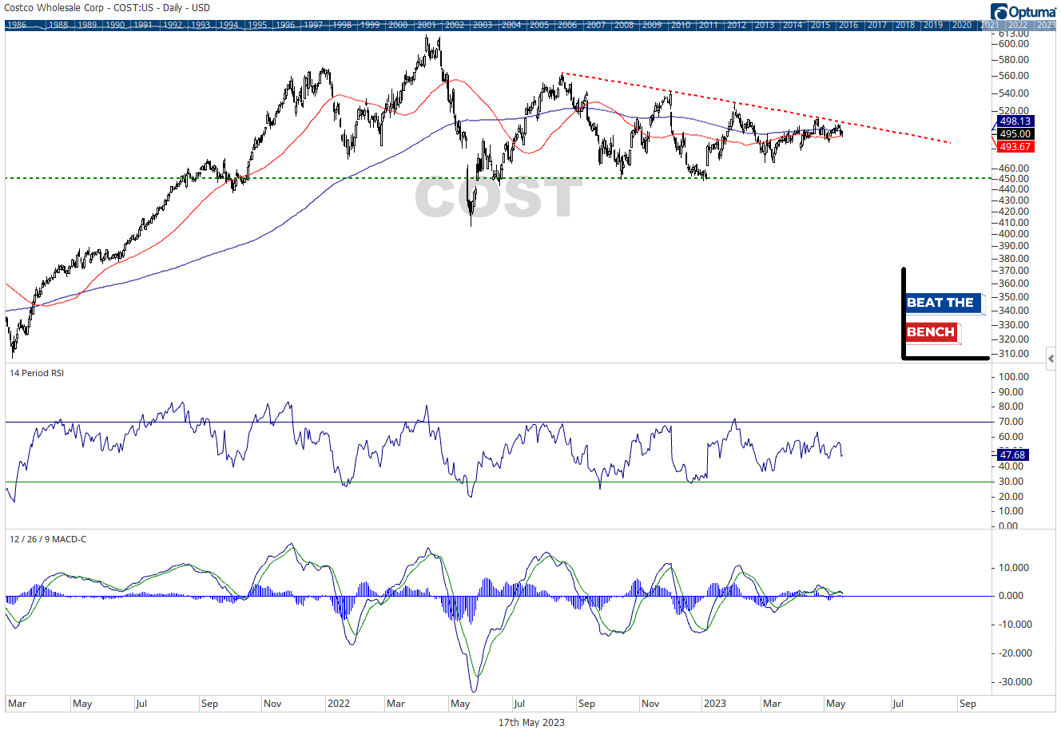The height and width of the screenshot is (738, 1061).
Task: Select year 2012 in the overview timeline
Action: 737,25
